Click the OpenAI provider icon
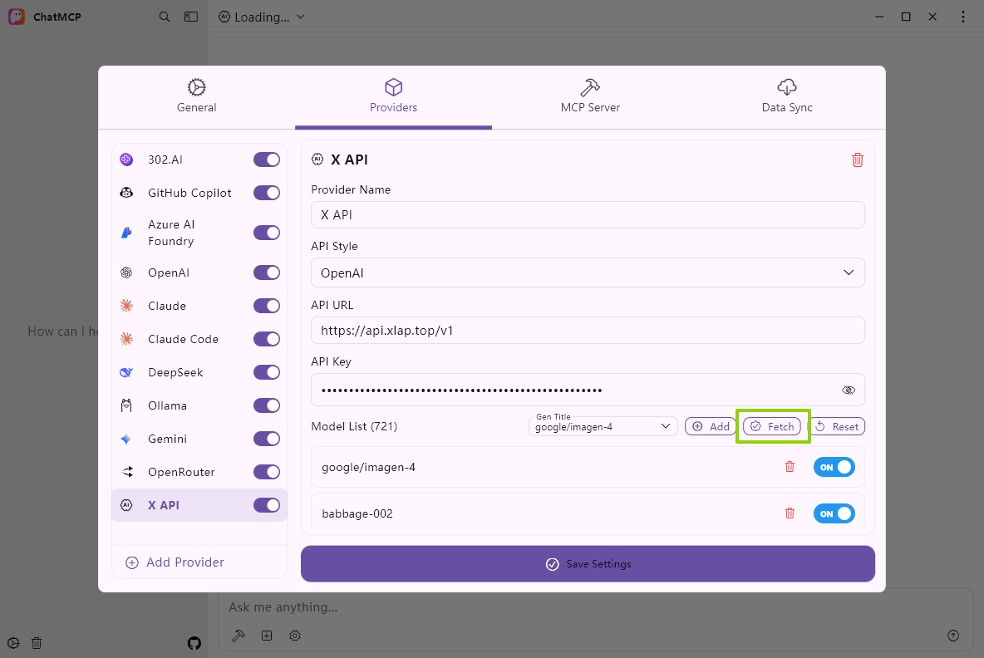This screenshot has width=984, height=658. coord(126,273)
